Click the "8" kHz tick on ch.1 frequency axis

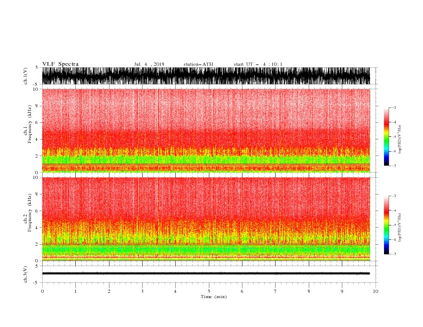tap(37, 106)
